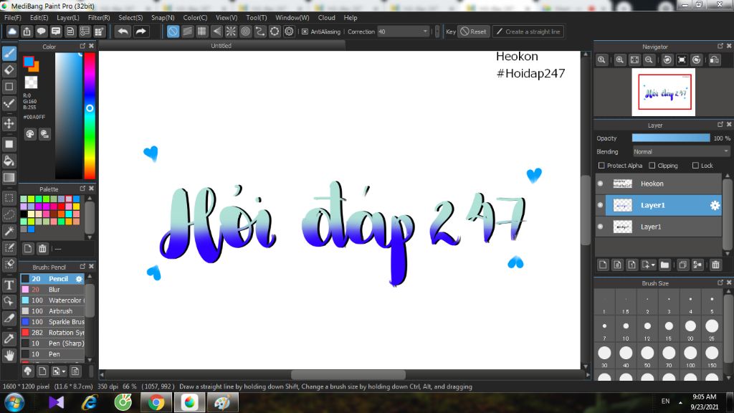Select the Eraser tool
This screenshot has height=413, width=734.
click(x=9, y=70)
